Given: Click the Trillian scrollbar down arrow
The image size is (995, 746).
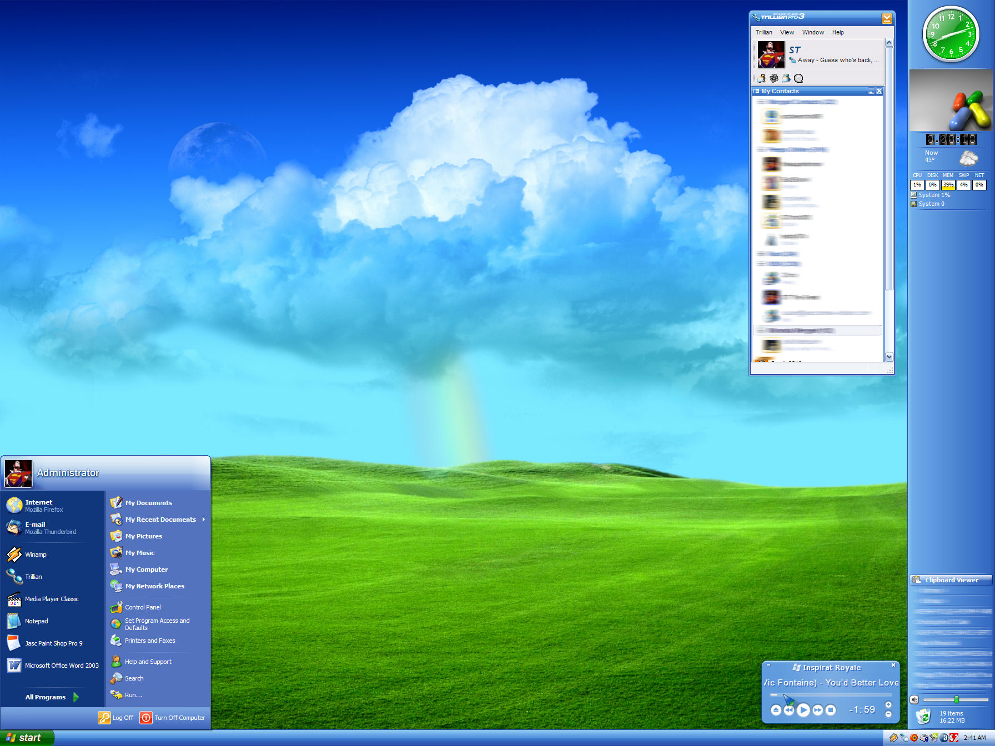Looking at the screenshot, I should coord(889,357).
